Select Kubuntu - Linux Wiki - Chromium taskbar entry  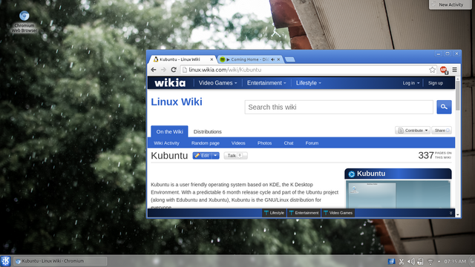tap(60, 261)
